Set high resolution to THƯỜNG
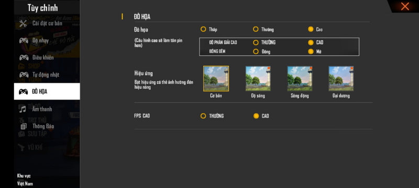This screenshot has height=188, width=419. point(256,43)
